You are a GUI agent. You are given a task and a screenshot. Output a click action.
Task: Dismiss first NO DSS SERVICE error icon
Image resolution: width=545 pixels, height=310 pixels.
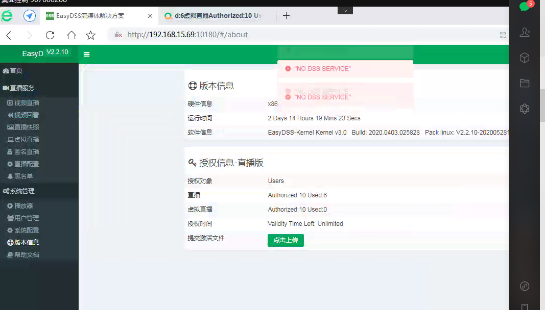click(x=288, y=69)
